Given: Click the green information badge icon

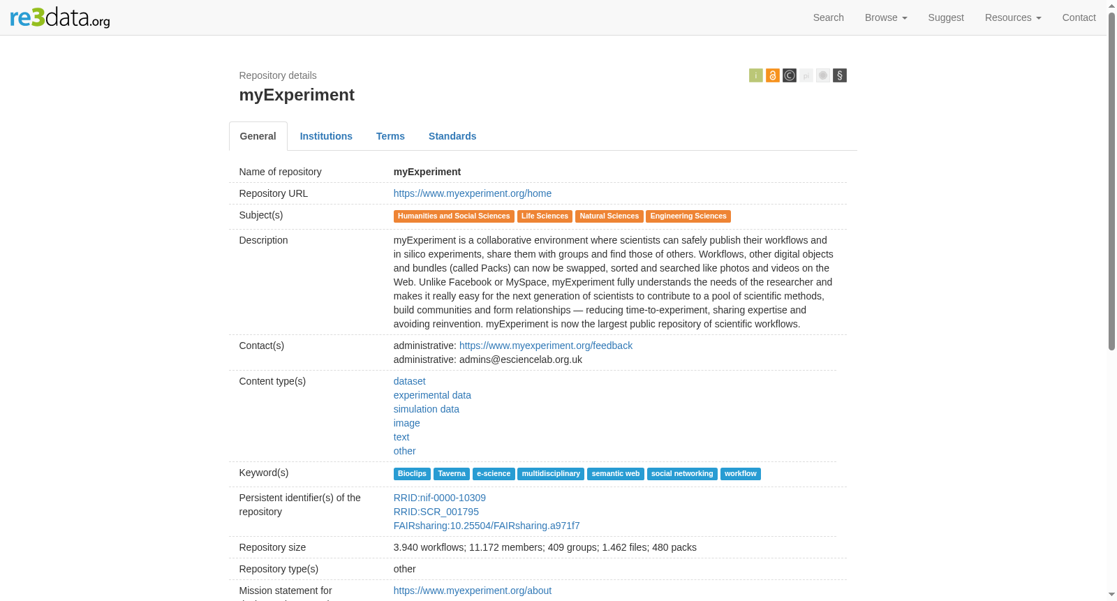Looking at the screenshot, I should click(755, 75).
